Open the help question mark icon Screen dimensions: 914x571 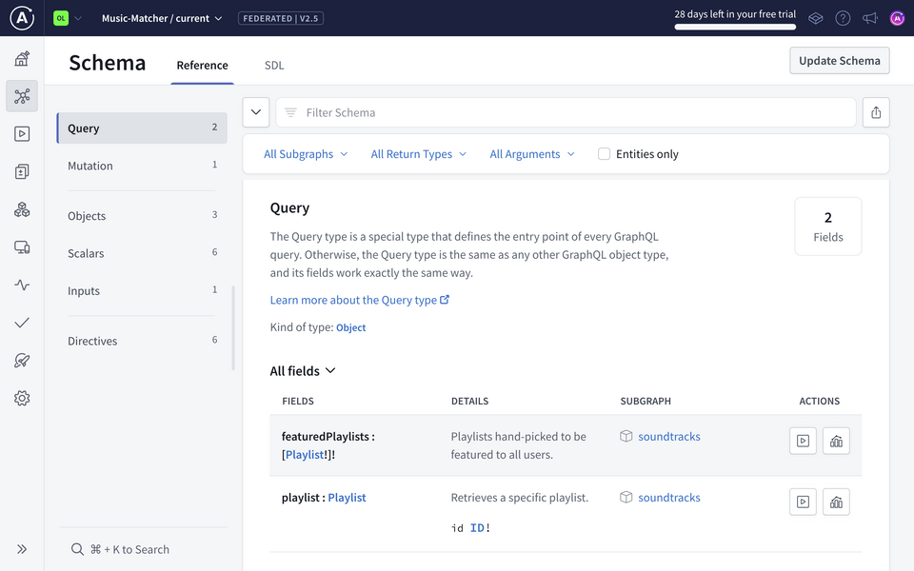tap(843, 18)
